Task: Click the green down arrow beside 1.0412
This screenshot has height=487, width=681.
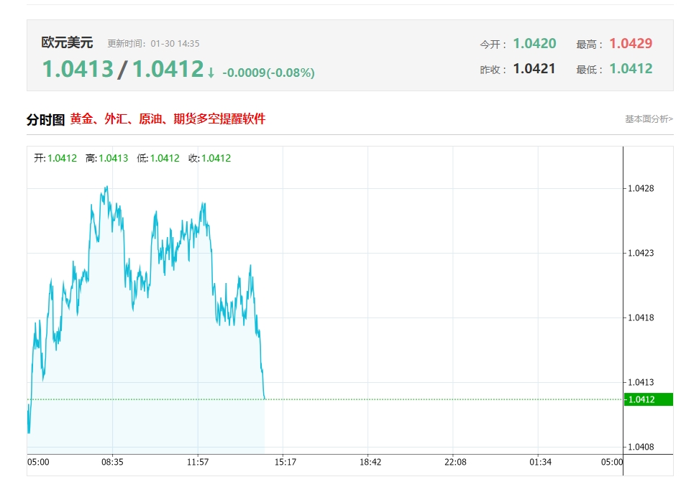Action: point(211,73)
